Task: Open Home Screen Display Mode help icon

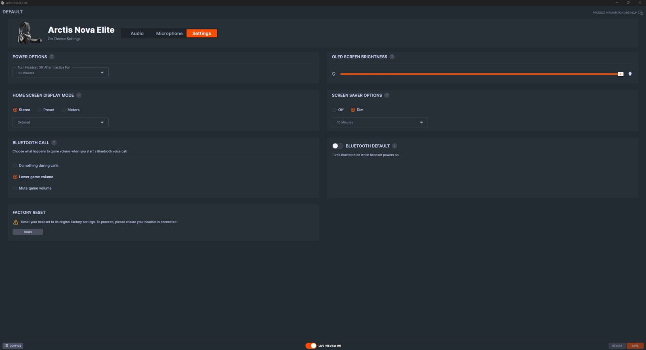Action: (x=79, y=96)
